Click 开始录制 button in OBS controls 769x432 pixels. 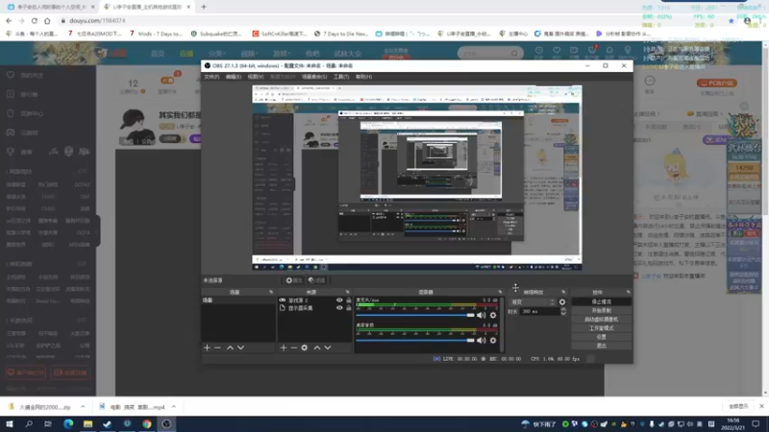[x=602, y=310]
